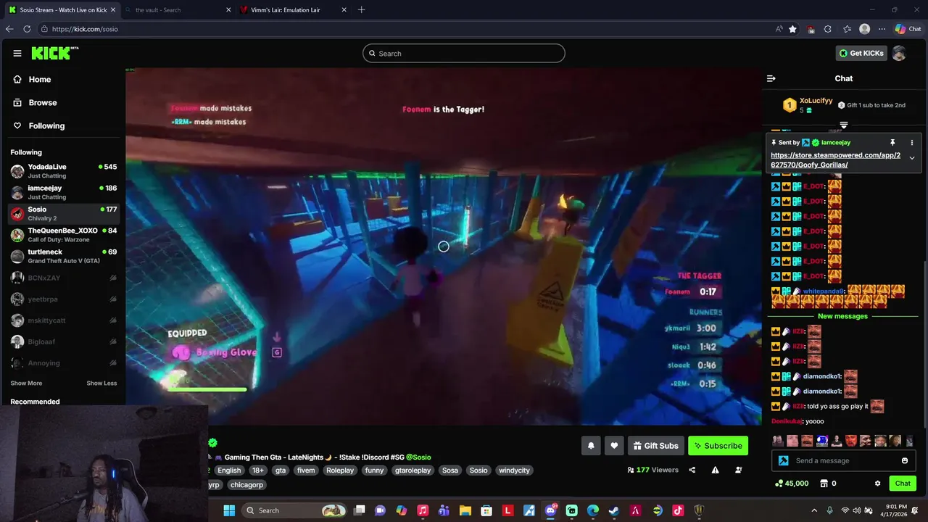Screen dimensions: 928x522
Task: Open iamceejay channel in Following
Action: pyautogui.click(x=63, y=192)
